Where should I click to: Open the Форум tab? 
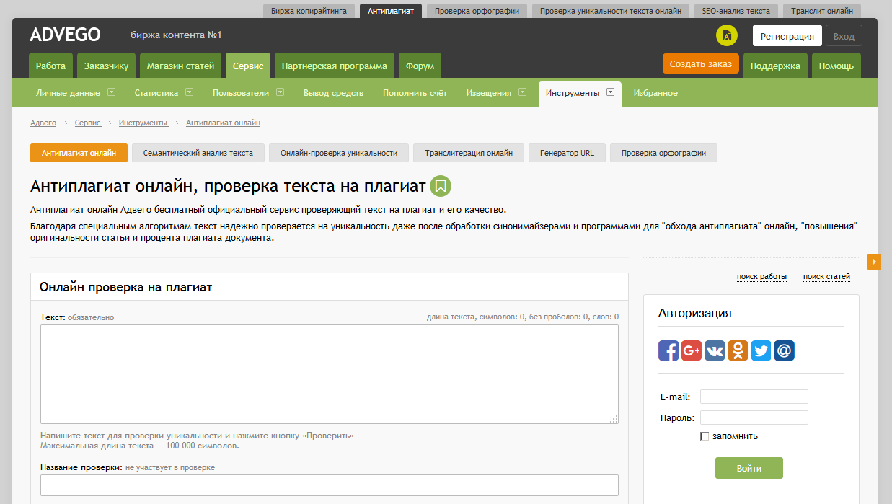[420, 66]
